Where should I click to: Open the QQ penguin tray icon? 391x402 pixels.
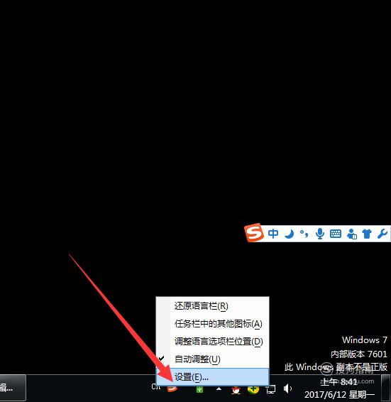click(236, 390)
